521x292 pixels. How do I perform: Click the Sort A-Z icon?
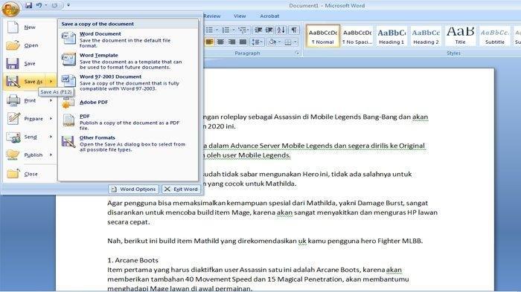click(281, 30)
